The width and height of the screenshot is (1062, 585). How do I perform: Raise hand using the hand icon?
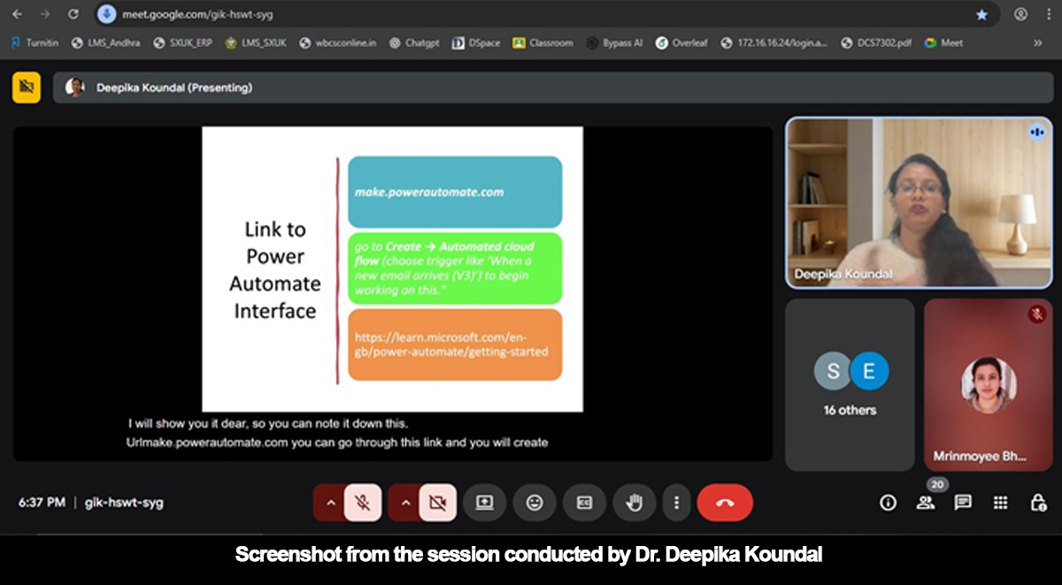pos(634,503)
